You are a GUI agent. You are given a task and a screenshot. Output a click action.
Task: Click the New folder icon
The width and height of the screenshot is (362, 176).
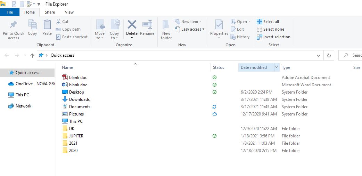pos(166,25)
